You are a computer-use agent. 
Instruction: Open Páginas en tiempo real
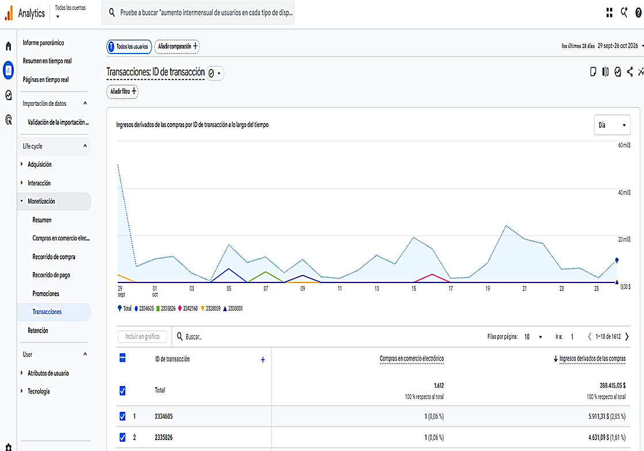click(x=45, y=80)
